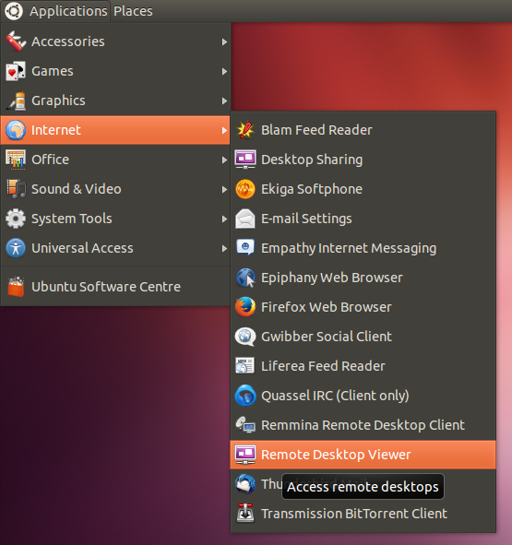The height and width of the screenshot is (545, 512).
Task: Click the Ubuntu Software Centre bag icon
Action: 16,287
